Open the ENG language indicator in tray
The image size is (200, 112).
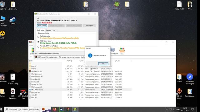178,109
